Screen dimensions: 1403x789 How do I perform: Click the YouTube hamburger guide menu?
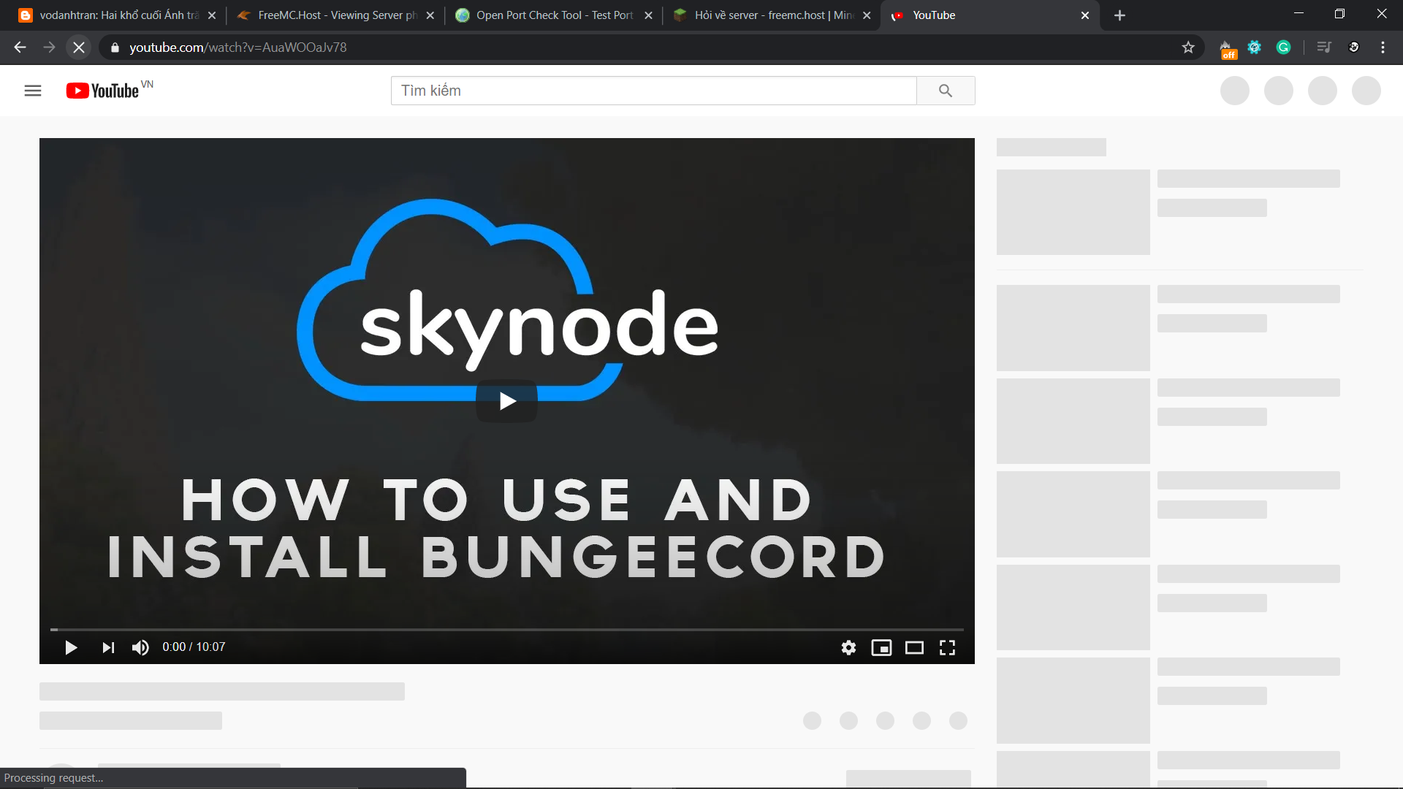(33, 91)
